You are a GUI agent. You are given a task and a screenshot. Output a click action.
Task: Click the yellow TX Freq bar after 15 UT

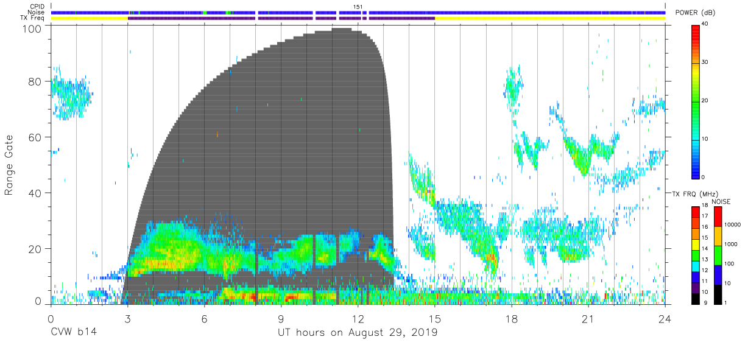point(550,18)
